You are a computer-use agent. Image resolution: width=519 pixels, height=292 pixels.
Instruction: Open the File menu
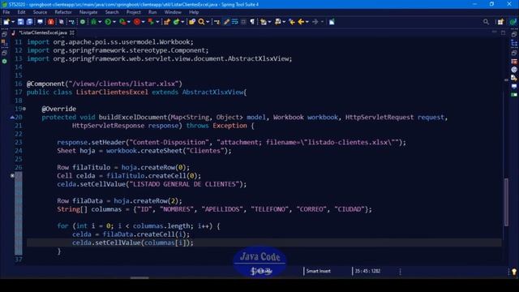(6, 12)
